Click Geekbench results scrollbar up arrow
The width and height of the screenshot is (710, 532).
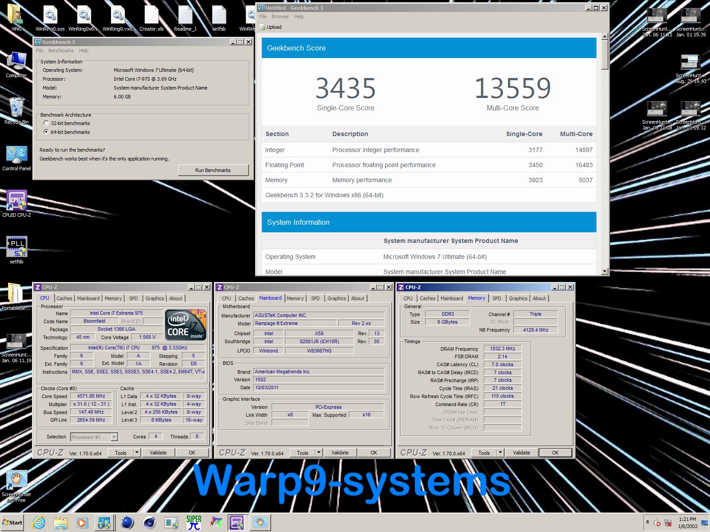[x=604, y=36]
